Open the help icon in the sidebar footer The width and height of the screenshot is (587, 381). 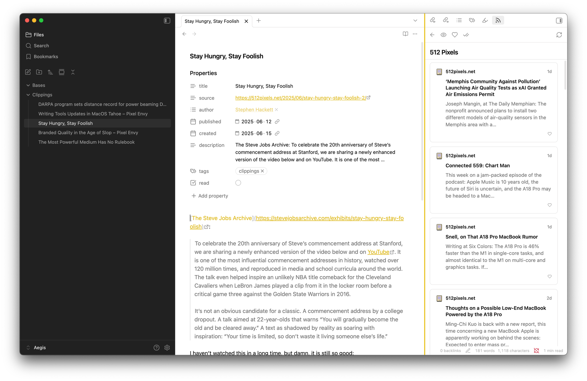tap(156, 348)
